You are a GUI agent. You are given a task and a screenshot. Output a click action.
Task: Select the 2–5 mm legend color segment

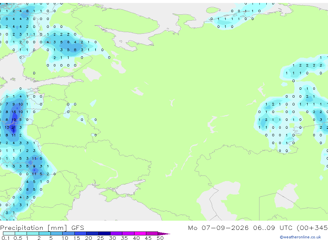(45, 233)
